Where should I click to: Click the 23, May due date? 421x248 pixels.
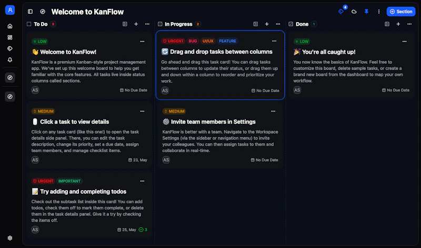(138, 160)
